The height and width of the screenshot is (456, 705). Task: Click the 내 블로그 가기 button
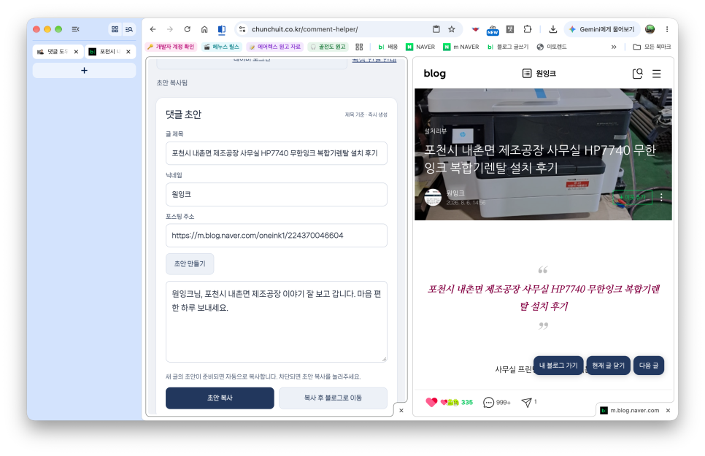click(558, 366)
